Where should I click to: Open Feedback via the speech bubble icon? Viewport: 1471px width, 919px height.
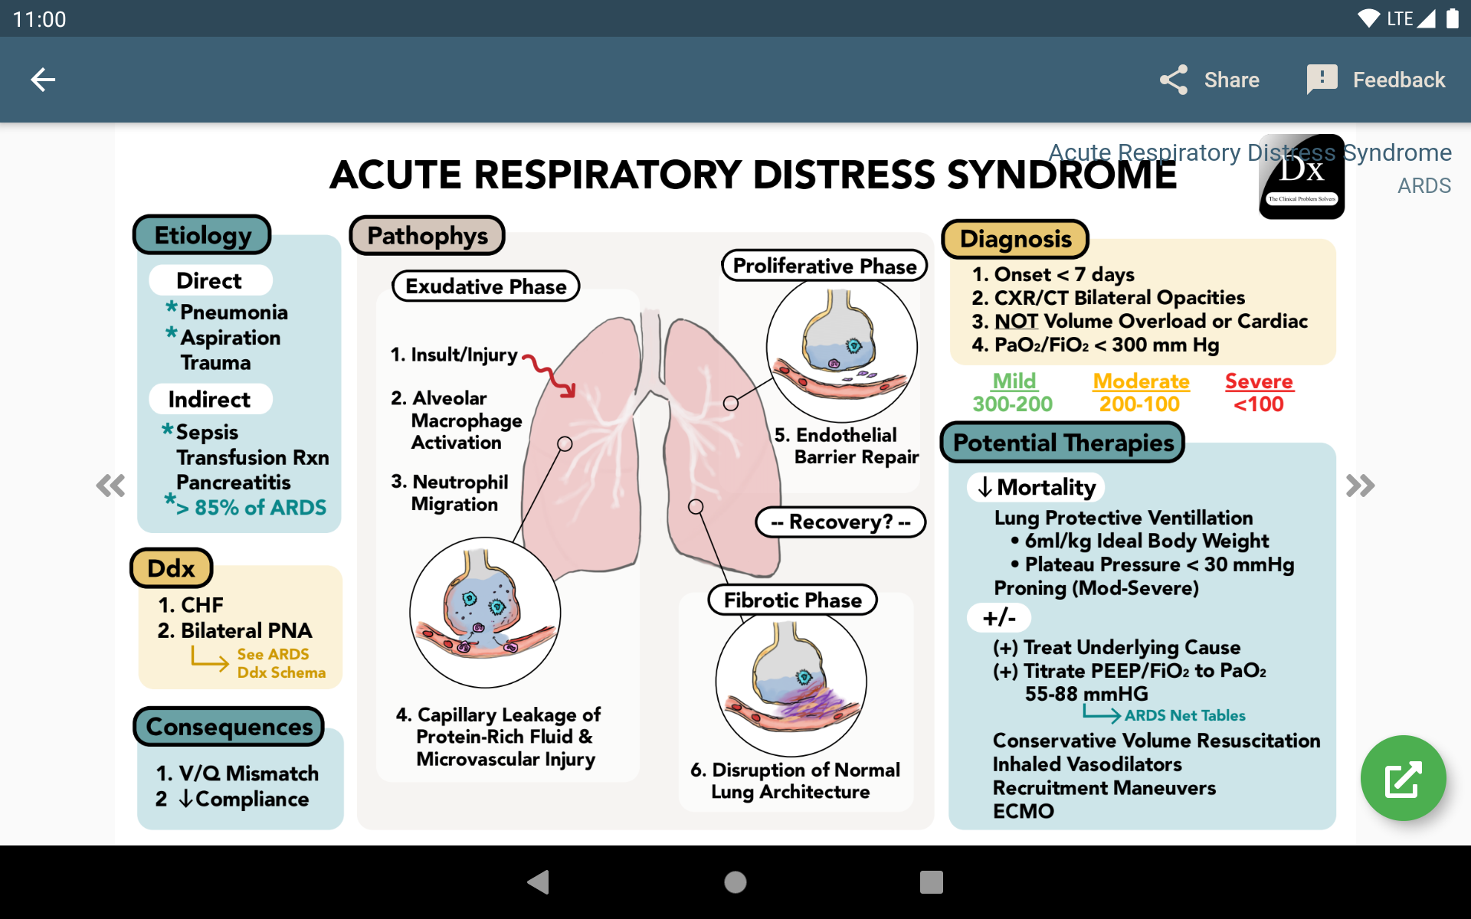1322,80
